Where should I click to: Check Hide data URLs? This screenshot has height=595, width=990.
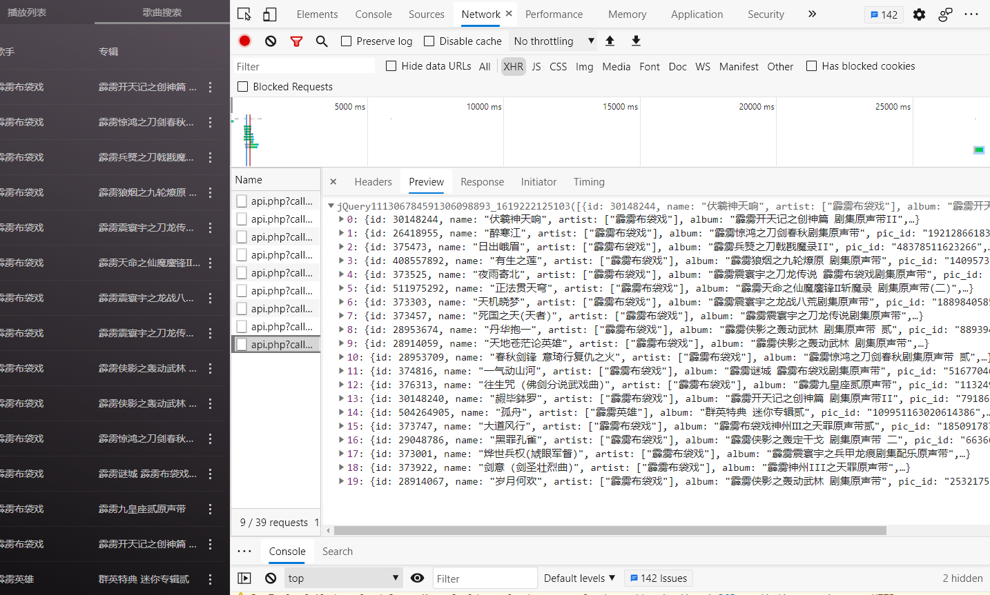click(x=391, y=66)
